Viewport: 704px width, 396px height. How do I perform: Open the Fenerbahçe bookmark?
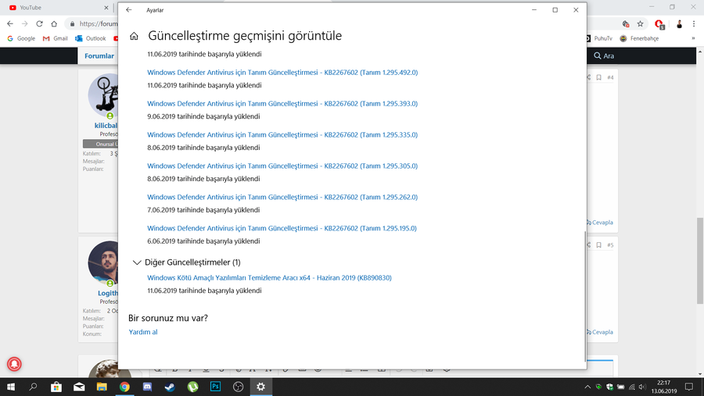639,38
